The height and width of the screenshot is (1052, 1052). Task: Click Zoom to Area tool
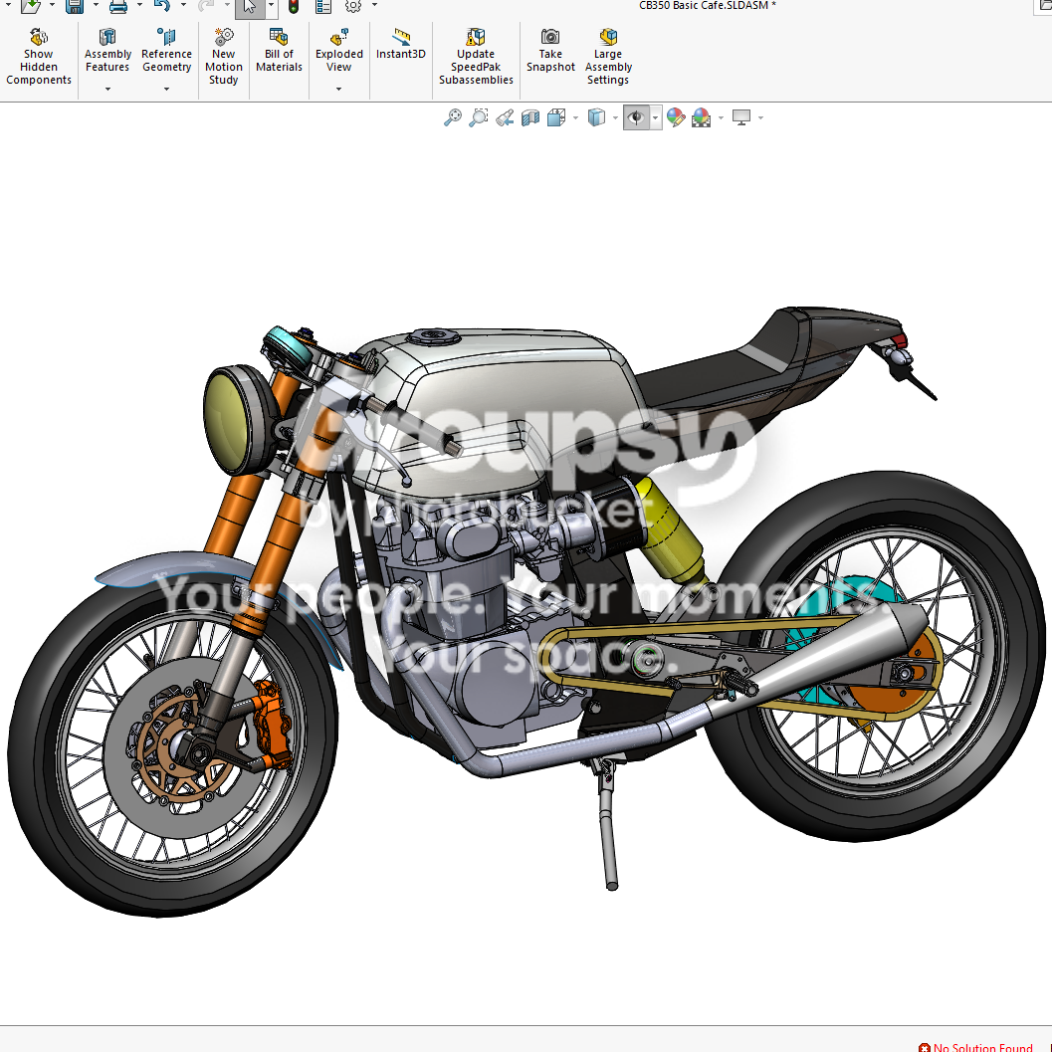[x=479, y=117]
